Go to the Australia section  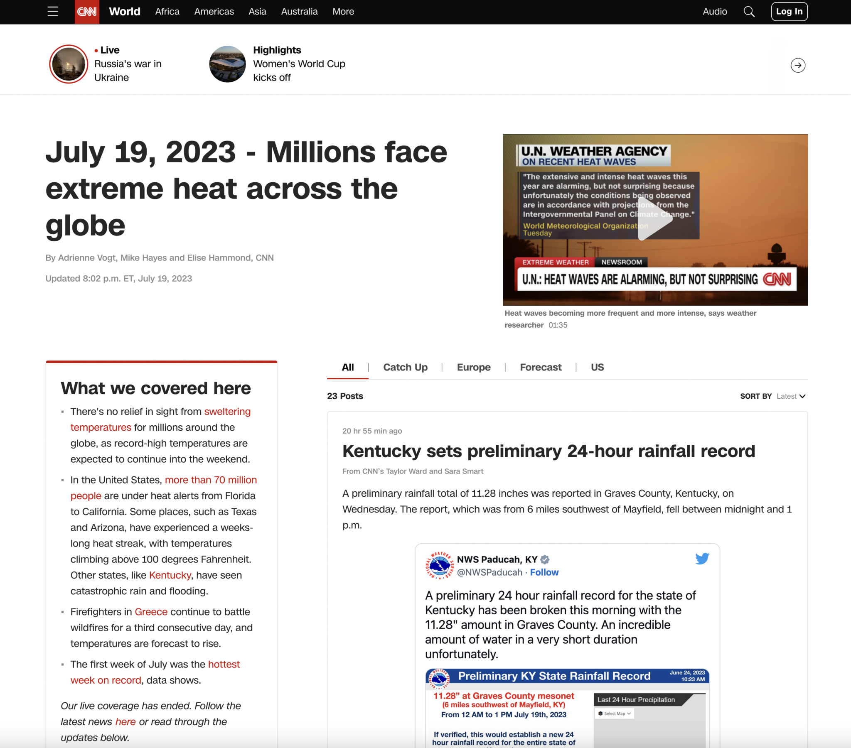[299, 12]
